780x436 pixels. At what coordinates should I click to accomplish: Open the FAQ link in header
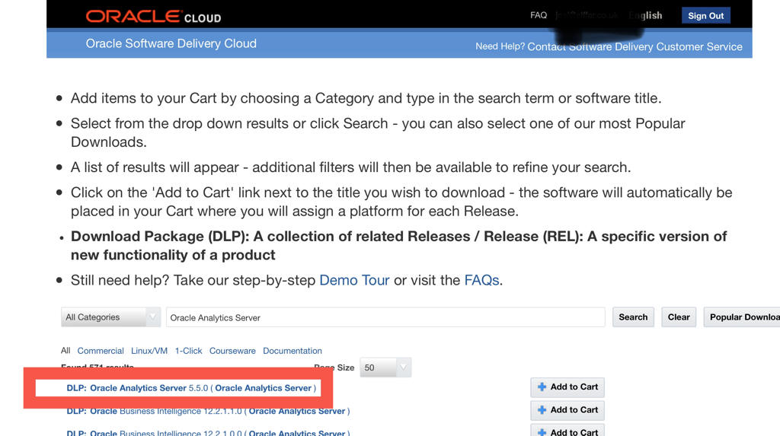pyautogui.click(x=539, y=15)
